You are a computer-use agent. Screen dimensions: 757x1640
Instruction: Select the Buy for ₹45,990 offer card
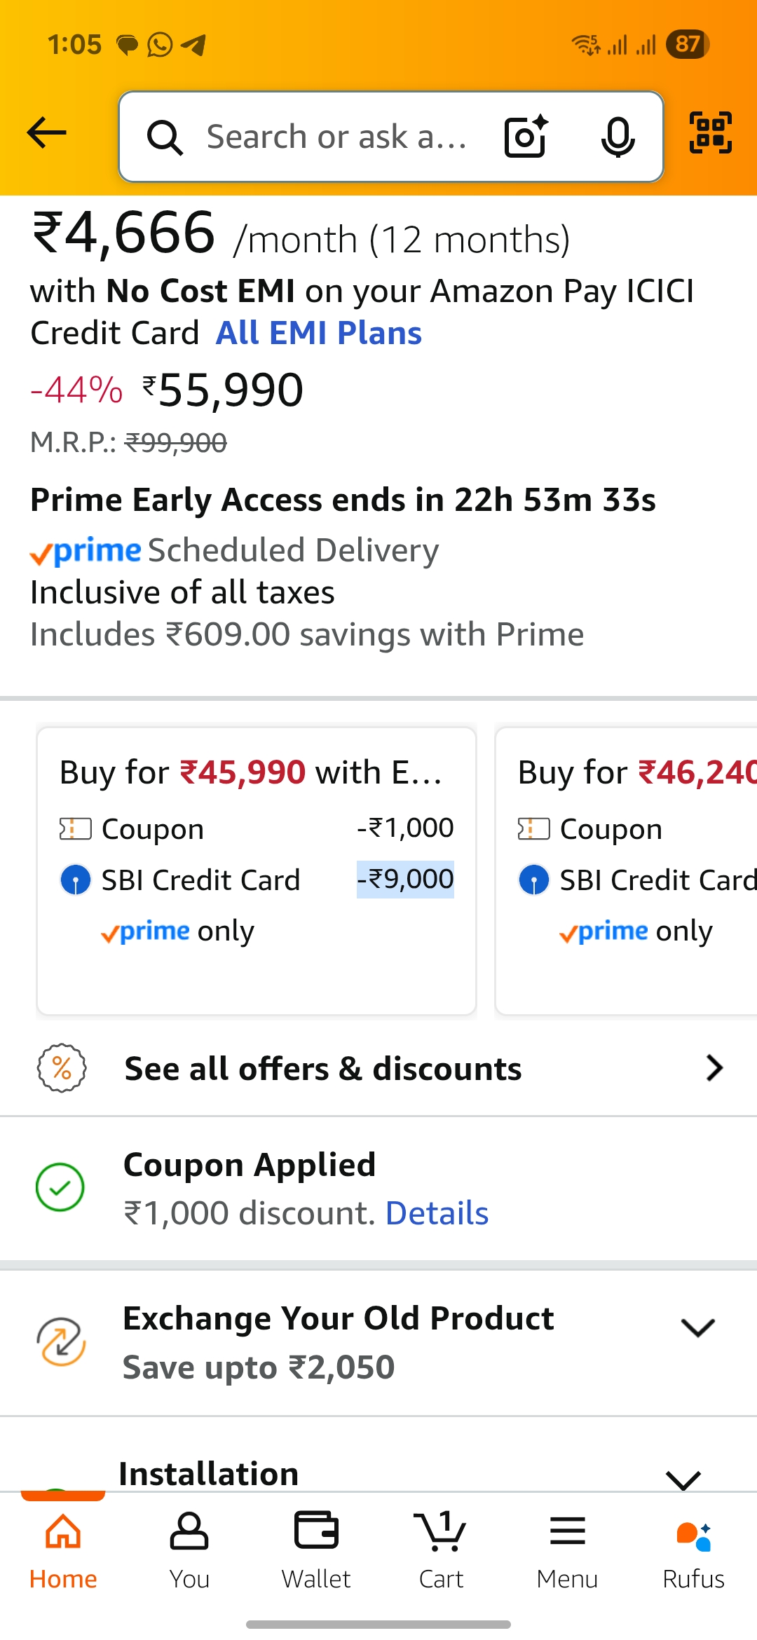257,870
